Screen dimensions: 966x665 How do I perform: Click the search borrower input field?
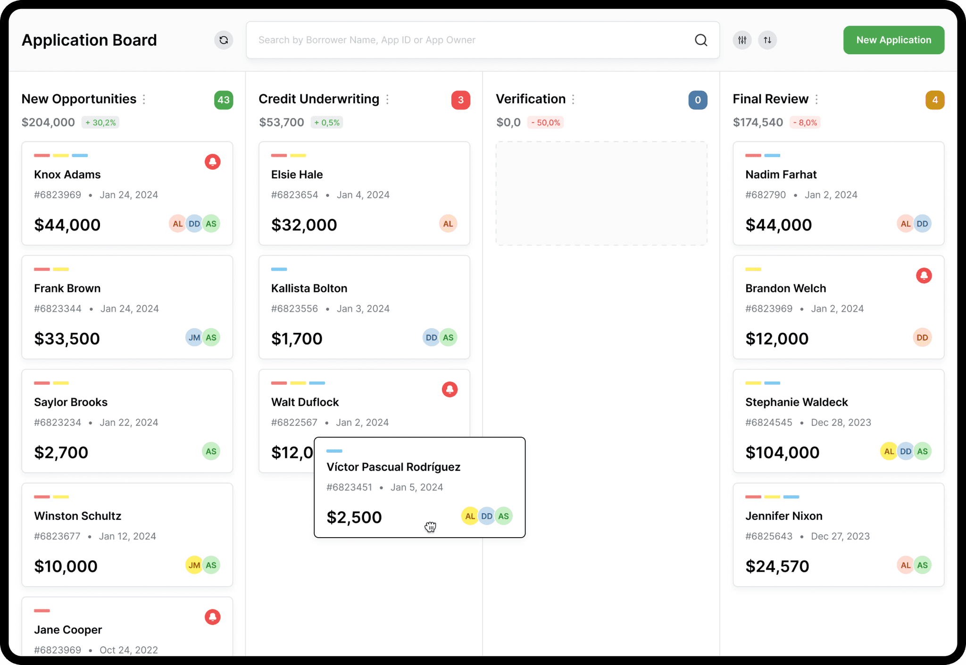coord(472,40)
